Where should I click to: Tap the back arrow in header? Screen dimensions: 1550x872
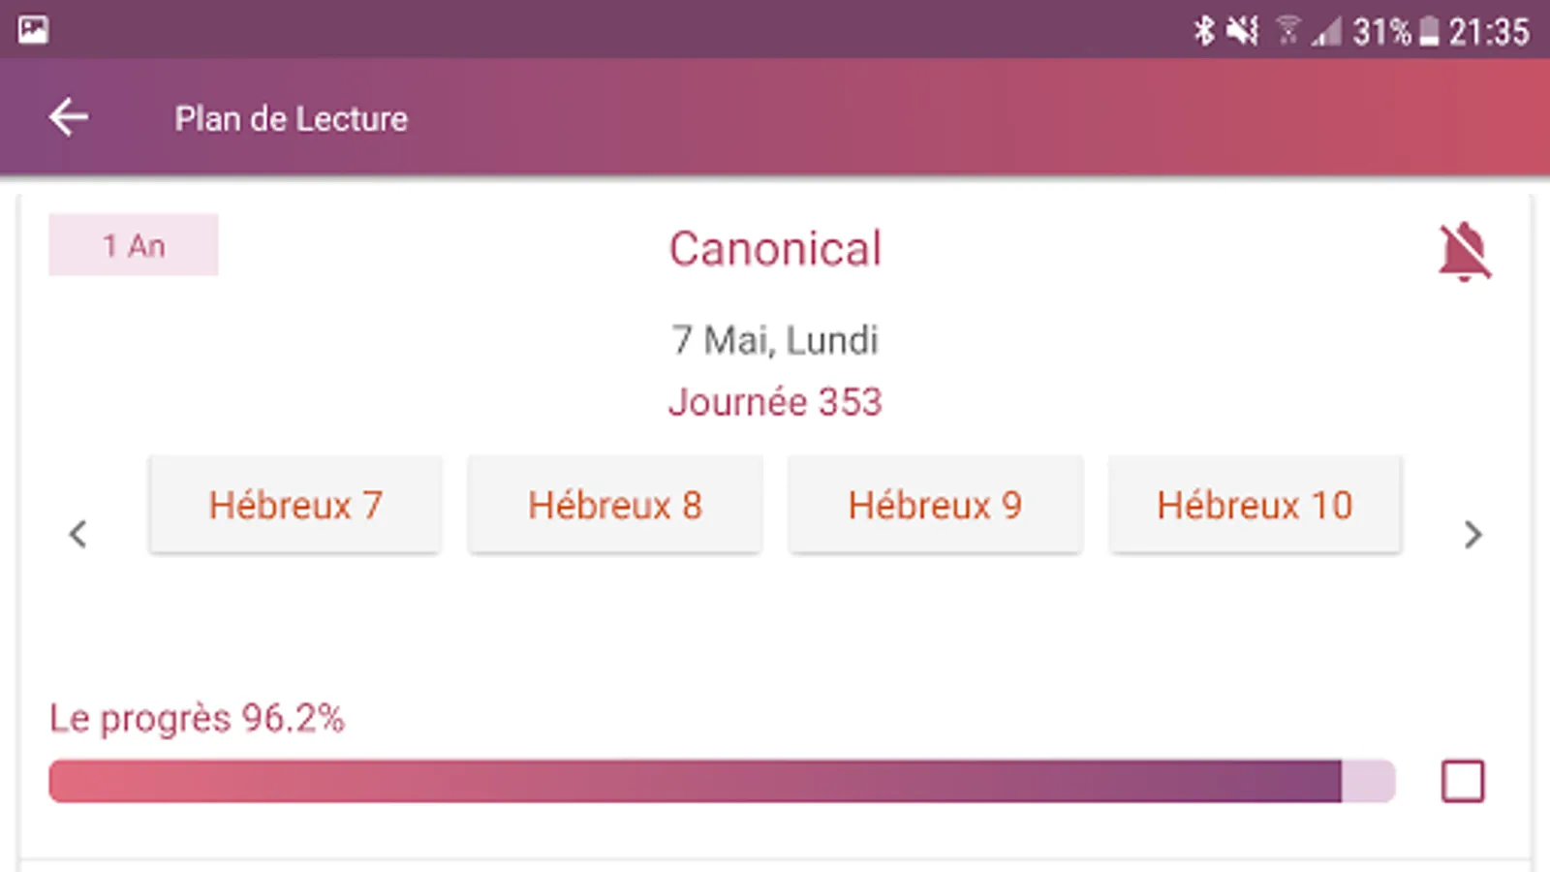click(x=69, y=118)
